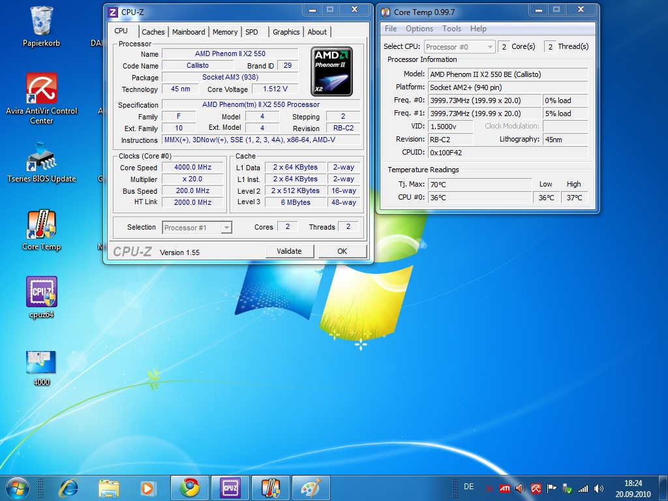
Task: Click the OK button in CPU-Z
Action: pos(342,251)
